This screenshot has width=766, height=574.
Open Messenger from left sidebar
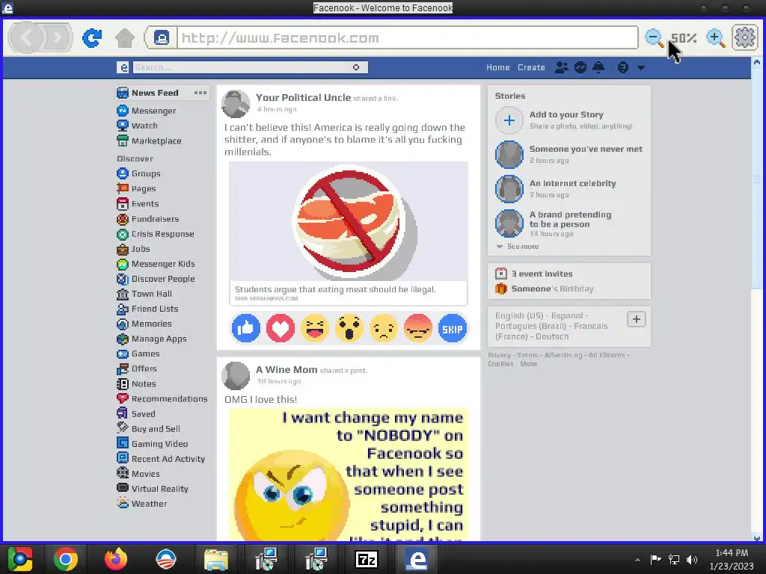tap(147, 111)
